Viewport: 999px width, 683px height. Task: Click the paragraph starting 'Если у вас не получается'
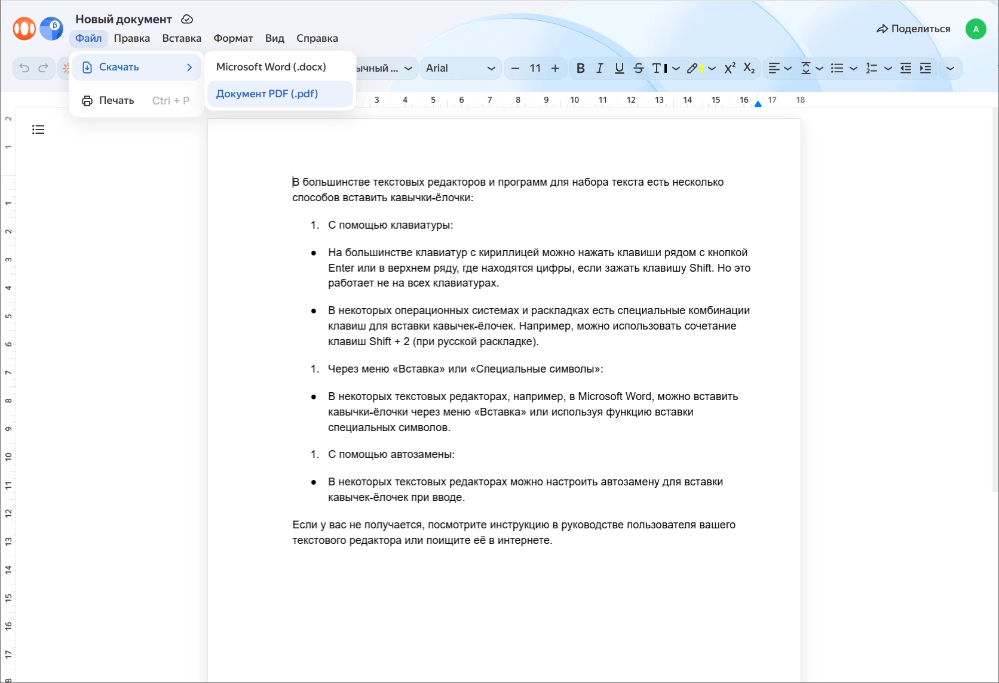pyautogui.click(x=514, y=533)
